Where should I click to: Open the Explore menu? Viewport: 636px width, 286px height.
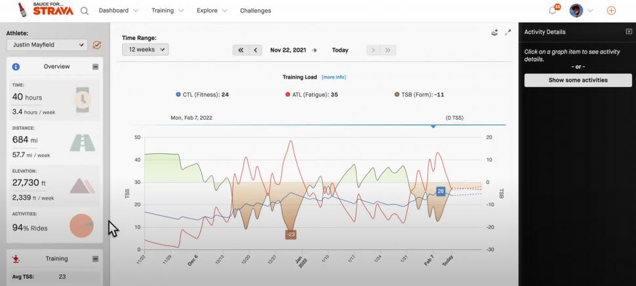212,10
